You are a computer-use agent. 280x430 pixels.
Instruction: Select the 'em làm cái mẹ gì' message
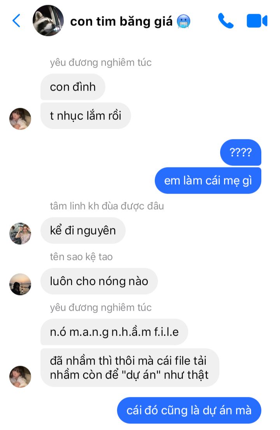208,180
